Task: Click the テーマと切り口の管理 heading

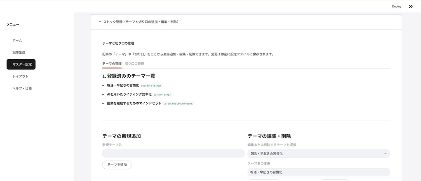Action: tap(118, 43)
